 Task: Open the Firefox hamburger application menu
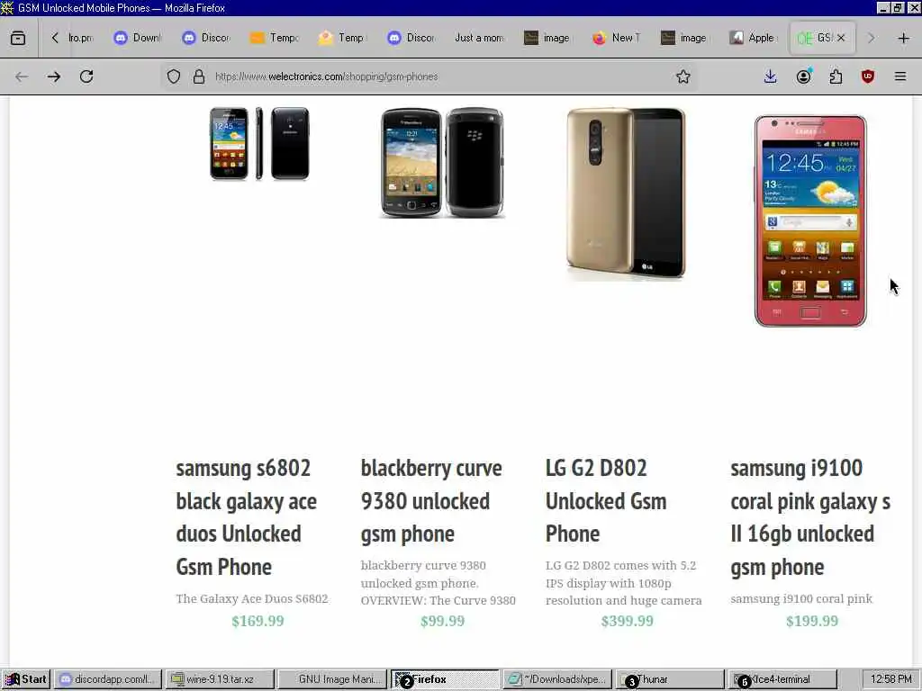point(900,76)
